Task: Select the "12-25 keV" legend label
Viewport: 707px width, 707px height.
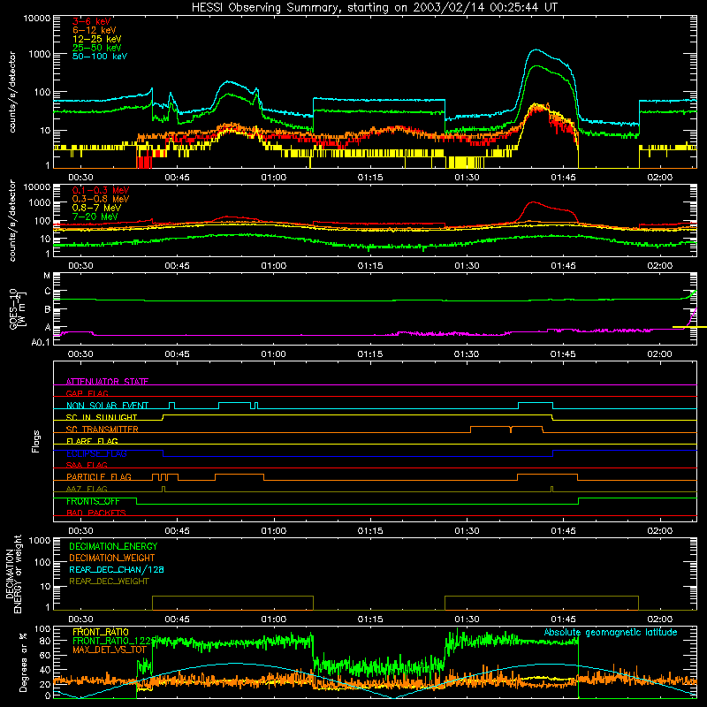Action: (96, 39)
